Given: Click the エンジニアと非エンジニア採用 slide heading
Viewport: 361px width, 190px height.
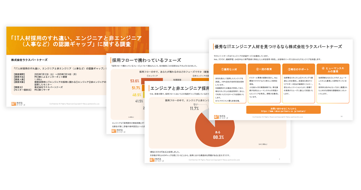Looking at the screenshot, I should tap(180, 88).
